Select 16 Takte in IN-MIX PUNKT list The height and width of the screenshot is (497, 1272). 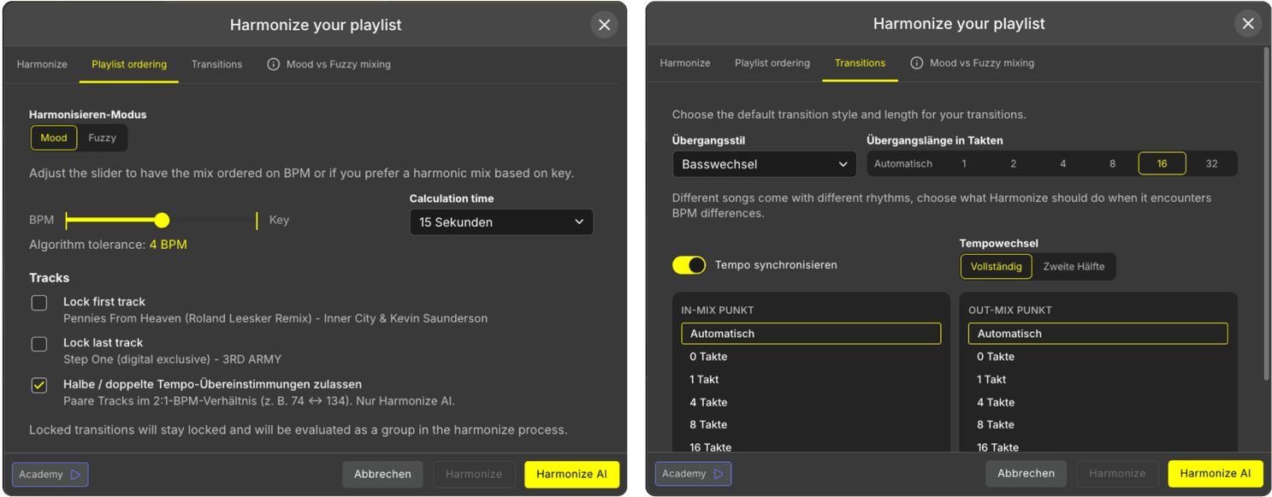(811, 446)
